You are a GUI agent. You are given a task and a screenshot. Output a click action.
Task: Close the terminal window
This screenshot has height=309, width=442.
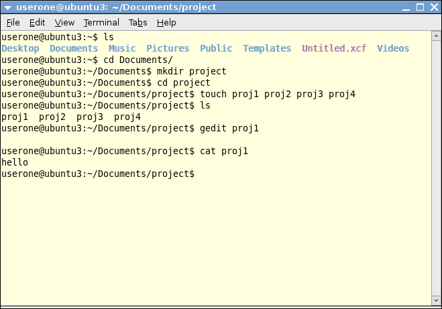433,7
